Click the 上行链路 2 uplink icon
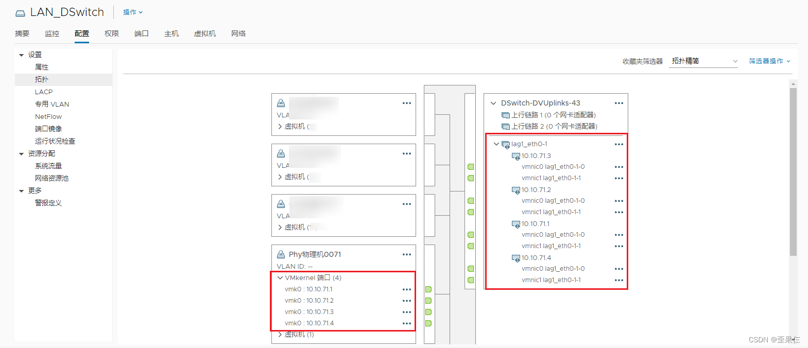Viewport: 808px width, 348px height. (506, 127)
